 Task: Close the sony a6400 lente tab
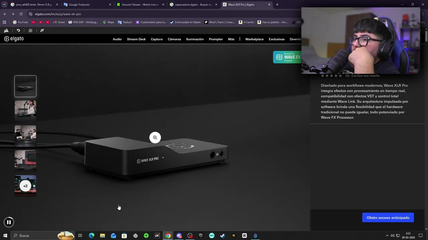tap(57, 5)
